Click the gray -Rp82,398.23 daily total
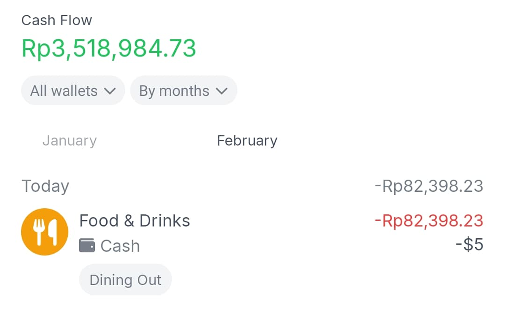Viewport: 505px width, 313px height. click(x=429, y=186)
